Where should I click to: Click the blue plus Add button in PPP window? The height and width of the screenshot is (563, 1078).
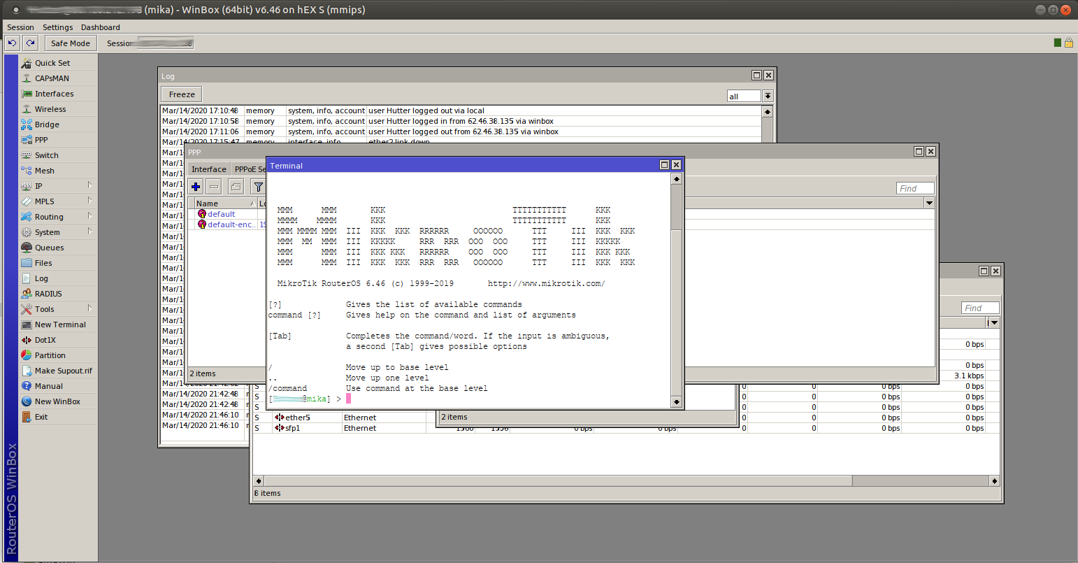pyautogui.click(x=196, y=187)
